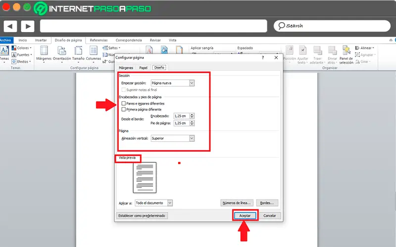Open the Fuentes theme fonts menu
396x247 pixels.
pyautogui.click(x=22, y=55)
